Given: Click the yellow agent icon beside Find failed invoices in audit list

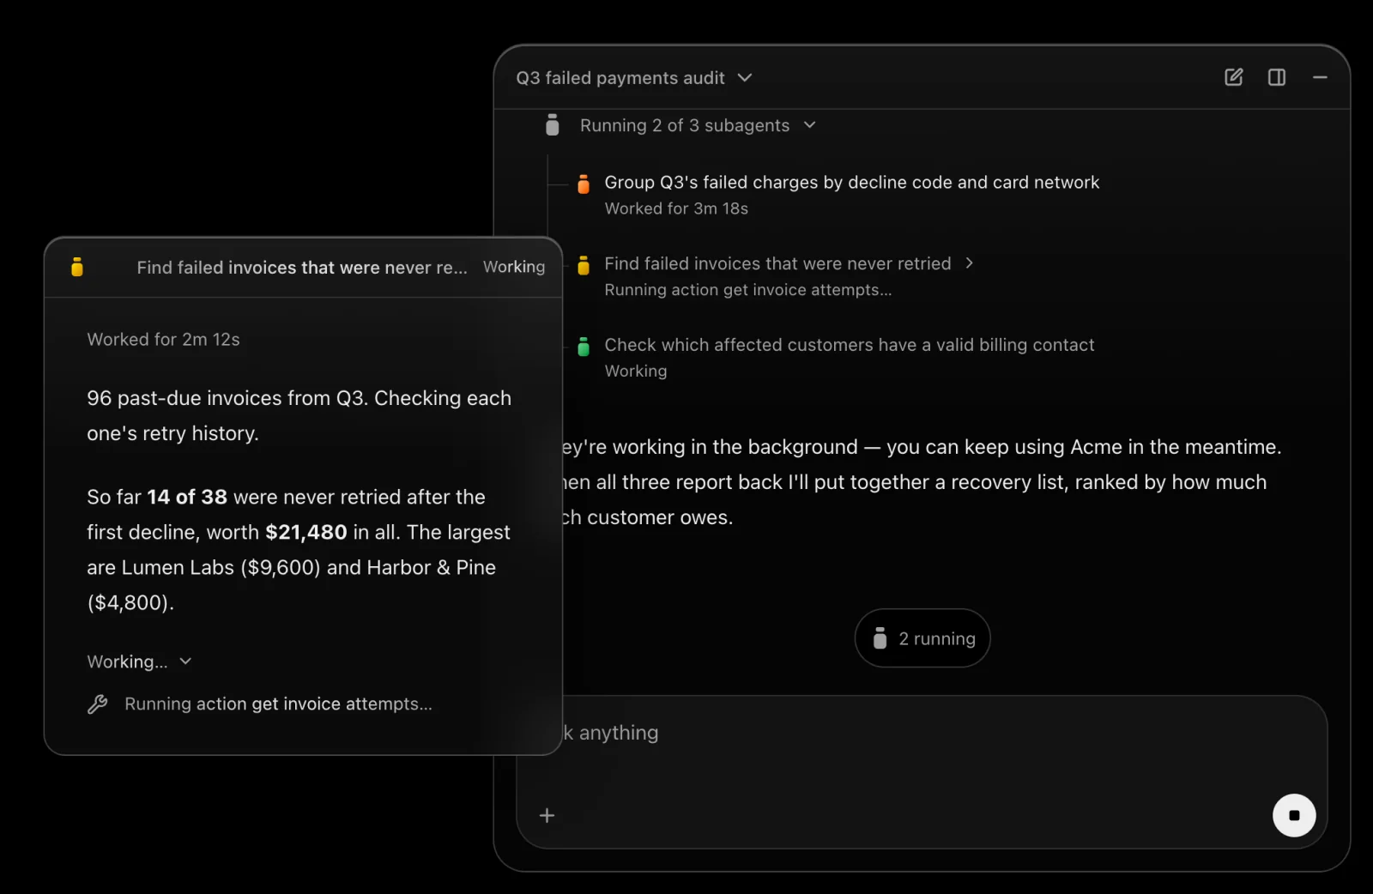Looking at the screenshot, I should pos(584,265).
